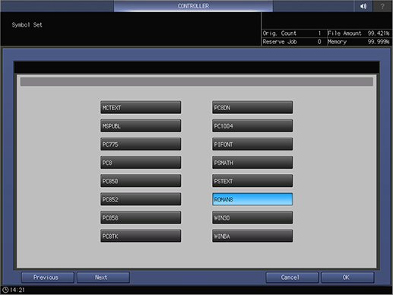Go to Previous page of symbol sets
The image size is (393, 295).
(48, 278)
